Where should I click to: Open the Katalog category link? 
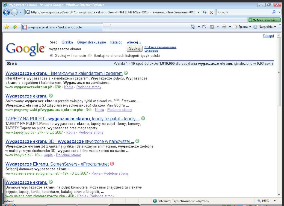coord(116,42)
